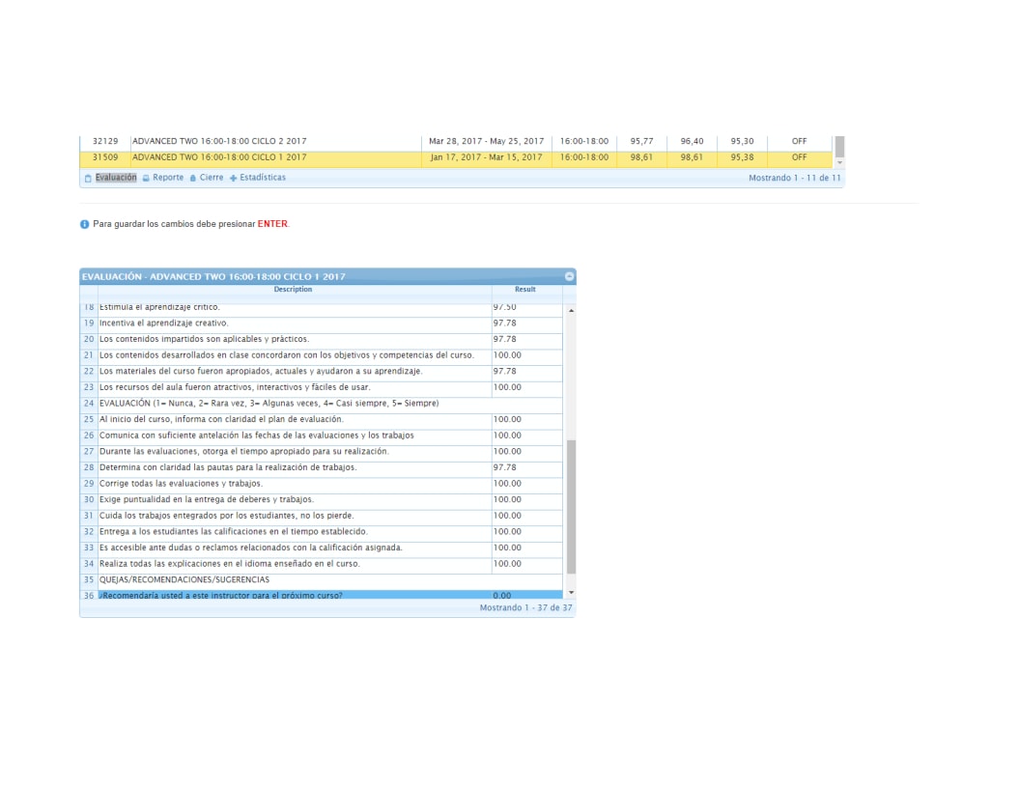The image size is (1019, 787).
Task: Click the 16:00-18:00 time cell in row 32129
Action: (x=584, y=141)
